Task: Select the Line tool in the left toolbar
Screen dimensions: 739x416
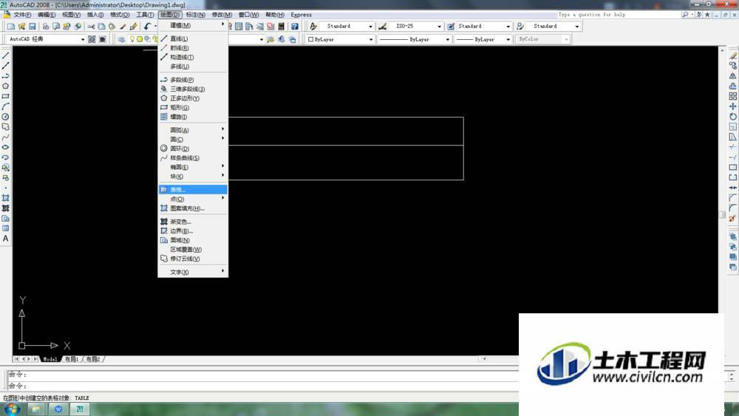Action: (6, 55)
